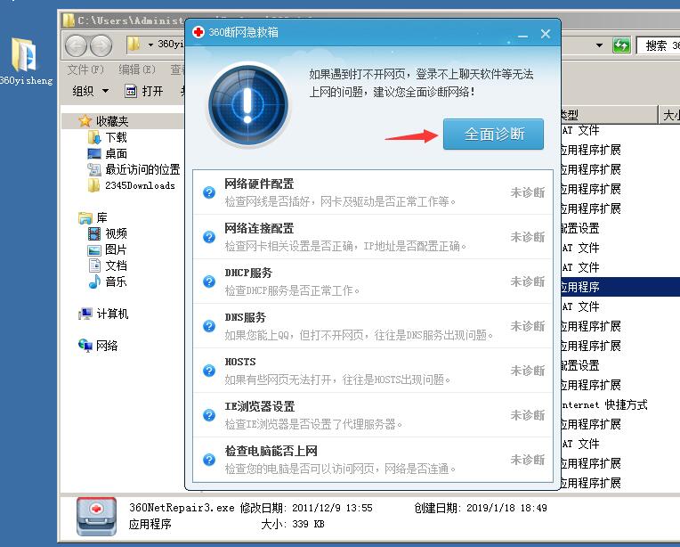Click the question icon beside 网络硬件配置
Image resolution: width=680 pixels, height=547 pixels.
pyautogui.click(x=209, y=192)
